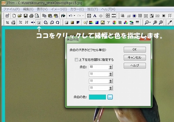Screen dimensions: 174x122
Task: Open the 加工(T) menu
Action: coord(92,9)
